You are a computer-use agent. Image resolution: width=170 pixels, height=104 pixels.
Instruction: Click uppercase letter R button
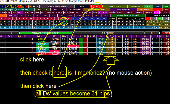pyautogui.click(x=9, y=27)
